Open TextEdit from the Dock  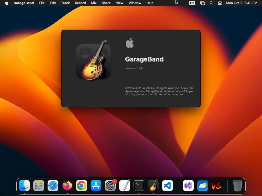[x=125, y=185]
